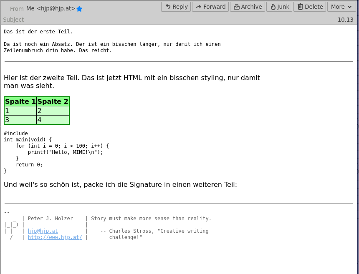Viewport: 359px width, 274px height.
Task: Click the Forward arrow icon
Action: coord(199,6)
